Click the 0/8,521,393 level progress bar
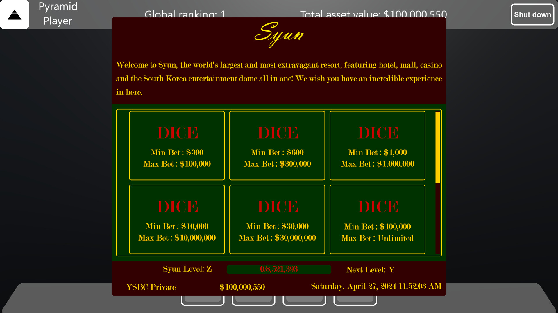The width and height of the screenshot is (558, 313). click(x=279, y=269)
